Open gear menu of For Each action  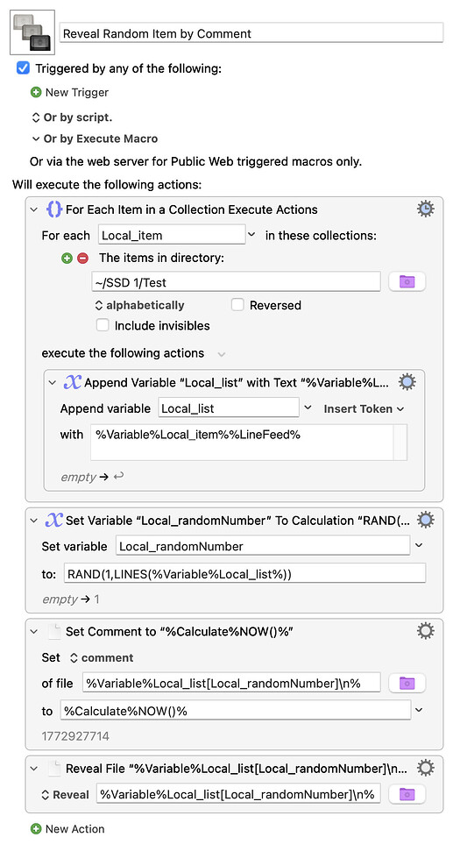tap(426, 209)
